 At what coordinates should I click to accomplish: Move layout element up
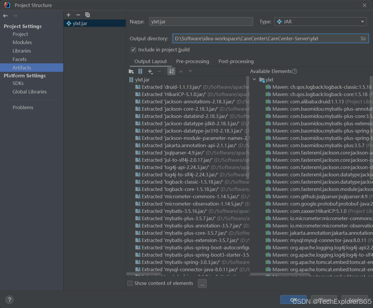181,71
